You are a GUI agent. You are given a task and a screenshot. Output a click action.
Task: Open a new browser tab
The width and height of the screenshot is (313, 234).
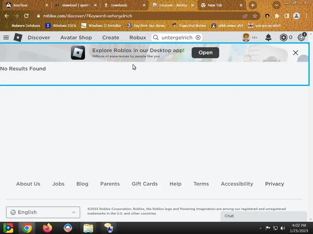click(252, 5)
